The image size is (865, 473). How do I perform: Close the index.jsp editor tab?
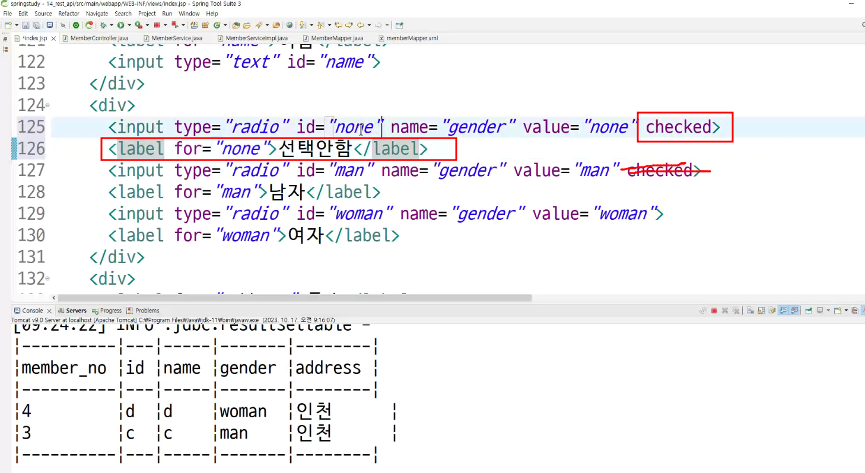pos(53,39)
